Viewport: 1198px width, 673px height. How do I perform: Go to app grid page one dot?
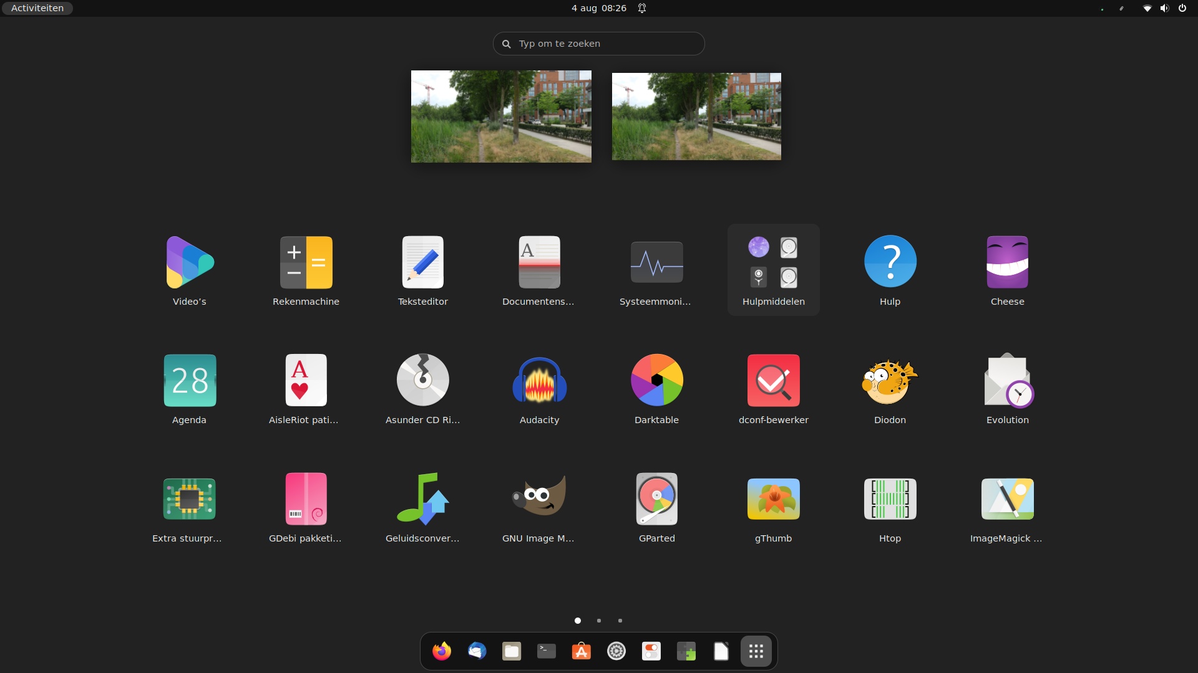click(x=578, y=621)
